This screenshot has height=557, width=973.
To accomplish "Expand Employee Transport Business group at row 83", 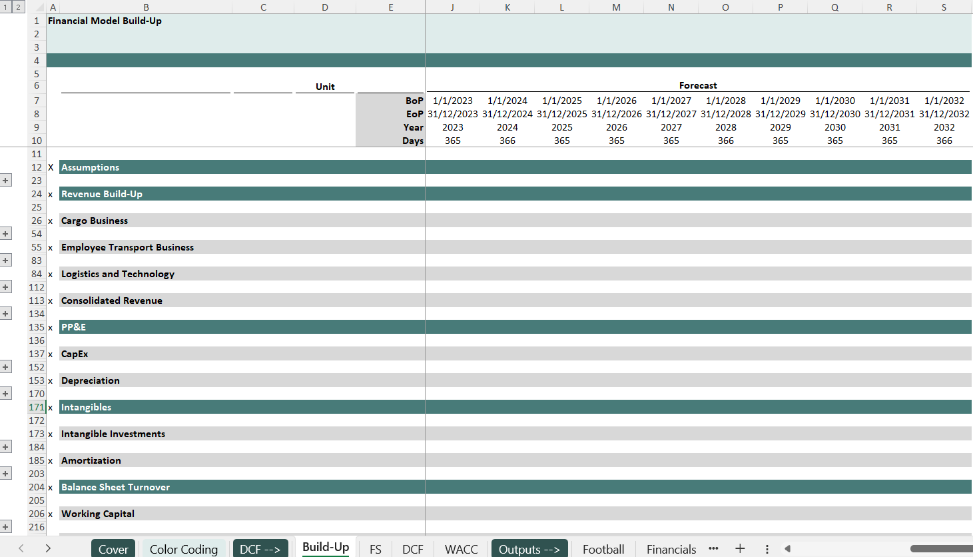I will [5, 261].
